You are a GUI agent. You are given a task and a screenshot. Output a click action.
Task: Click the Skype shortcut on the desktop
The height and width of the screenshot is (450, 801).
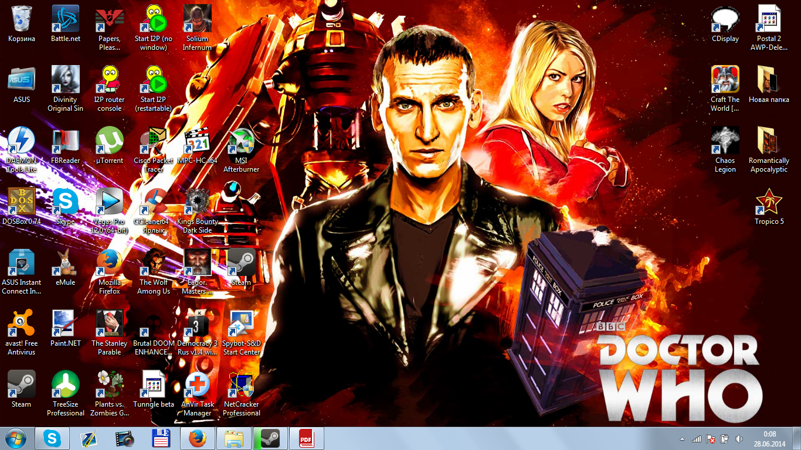pyautogui.click(x=66, y=207)
